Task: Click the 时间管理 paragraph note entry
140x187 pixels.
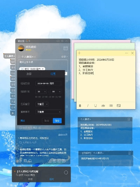Action: 43,152
